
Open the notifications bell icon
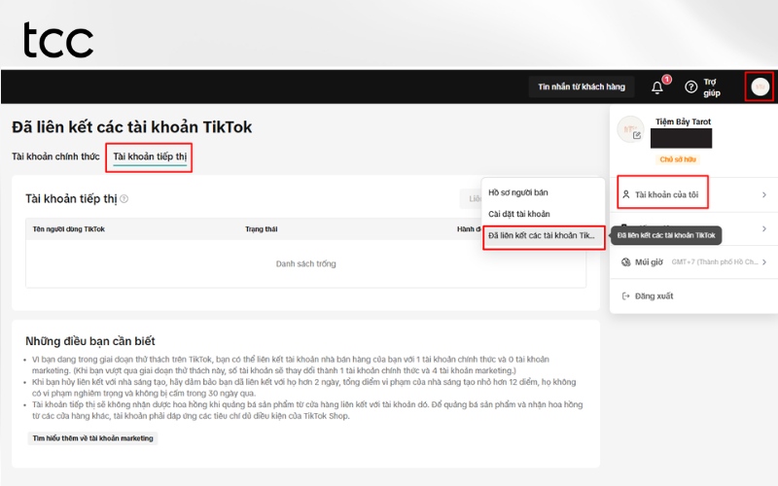click(x=657, y=87)
